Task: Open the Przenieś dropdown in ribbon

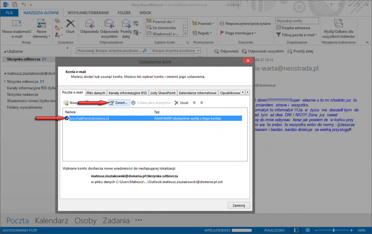Action: click(x=203, y=23)
